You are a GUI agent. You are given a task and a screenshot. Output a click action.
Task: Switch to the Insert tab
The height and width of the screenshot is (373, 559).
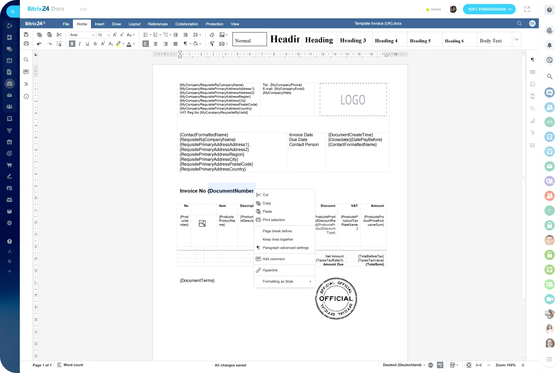point(99,24)
